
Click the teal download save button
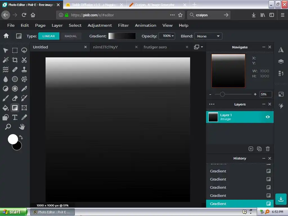click(x=281, y=199)
